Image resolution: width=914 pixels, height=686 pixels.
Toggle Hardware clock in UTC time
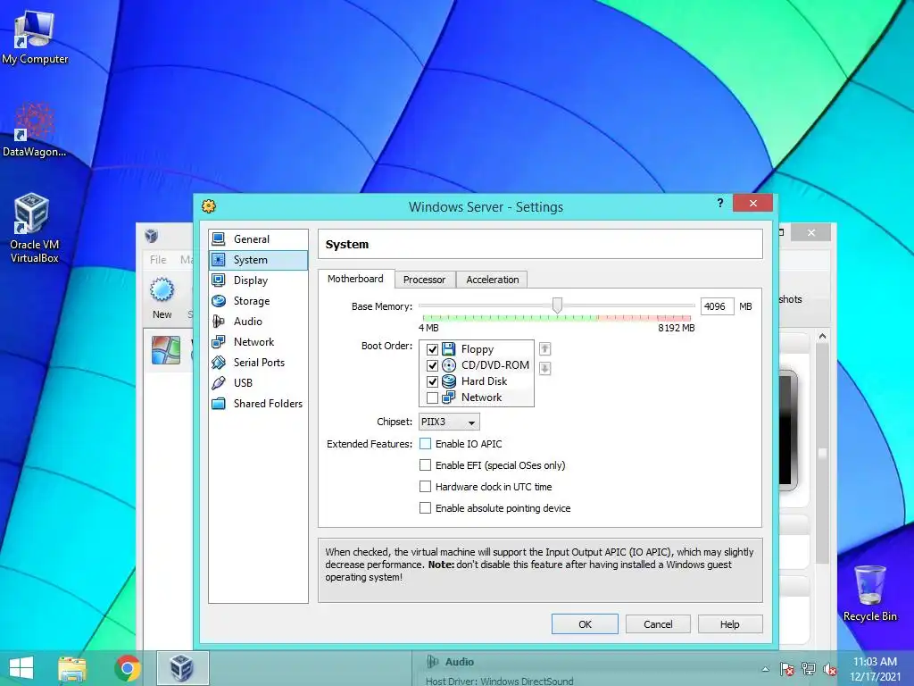pos(426,487)
